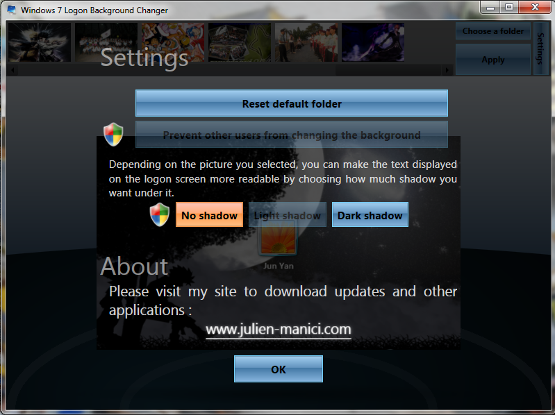555x415 pixels.
Task: Click the Choose a folder button
Action: tap(493, 31)
